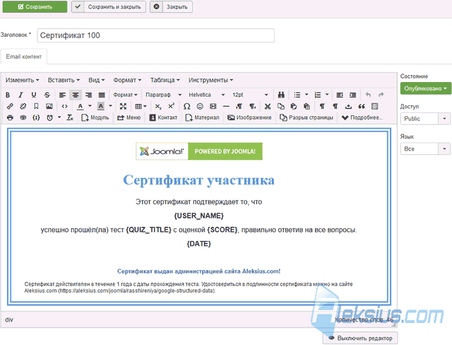Justify text alignment

click(101, 95)
